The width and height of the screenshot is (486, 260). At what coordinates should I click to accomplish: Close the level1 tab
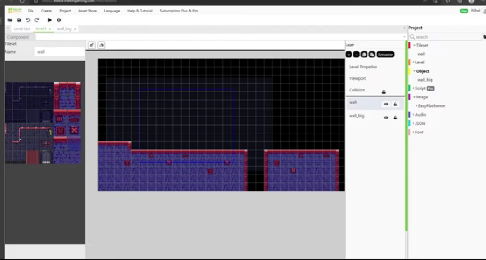(x=50, y=29)
